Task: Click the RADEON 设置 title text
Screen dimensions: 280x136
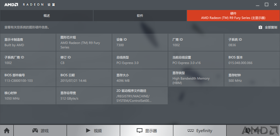Action: click(39, 5)
